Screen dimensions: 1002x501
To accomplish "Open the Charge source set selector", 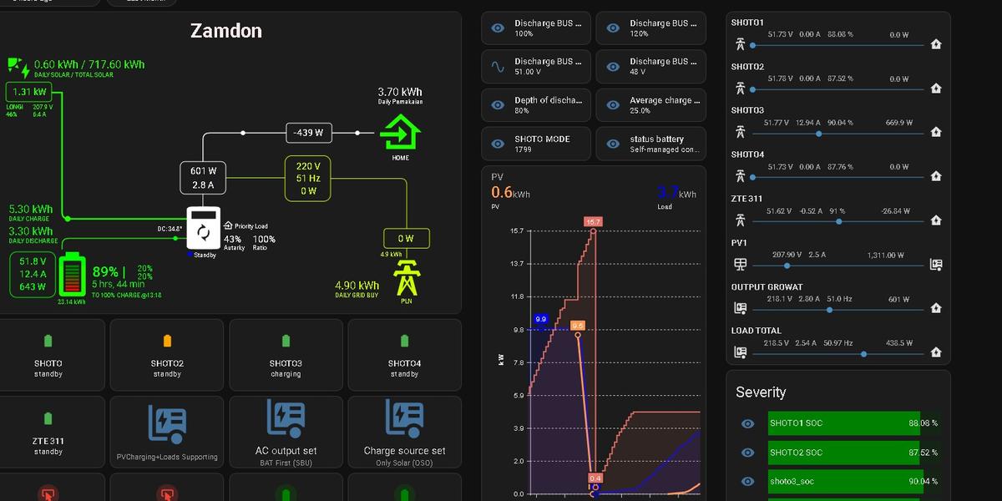I will tap(404, 433).
